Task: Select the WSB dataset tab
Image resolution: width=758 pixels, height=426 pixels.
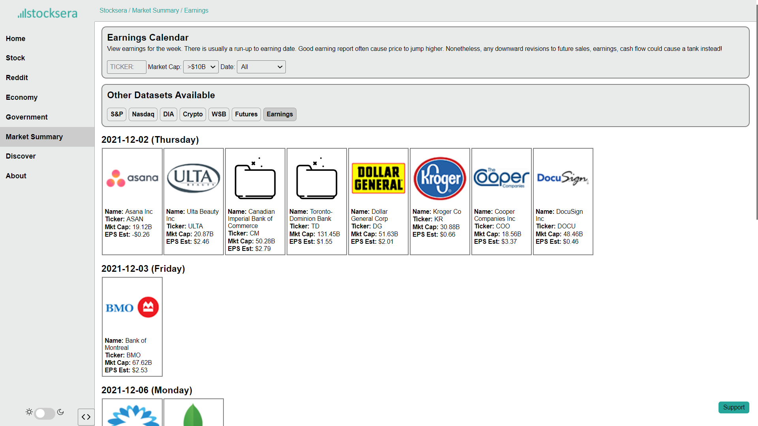Action: click(218, 114)
